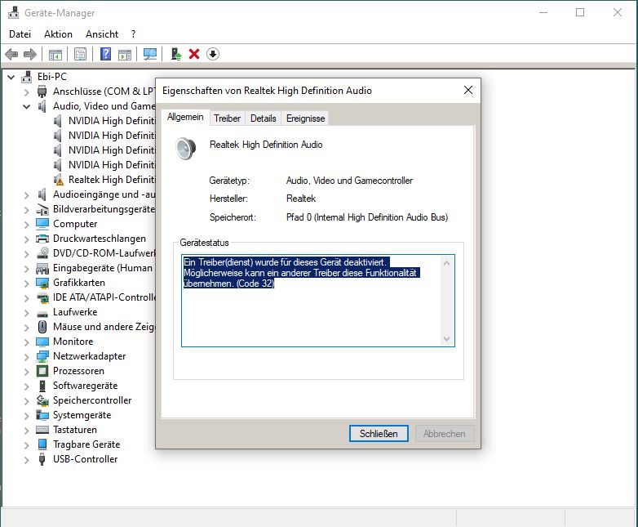Select the Realtek device with warning icon
This screenshot has height=527, width=638.
click(x=111, y=179)
